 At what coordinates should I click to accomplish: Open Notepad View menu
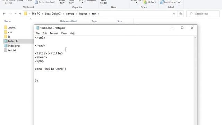coord(64,33)
